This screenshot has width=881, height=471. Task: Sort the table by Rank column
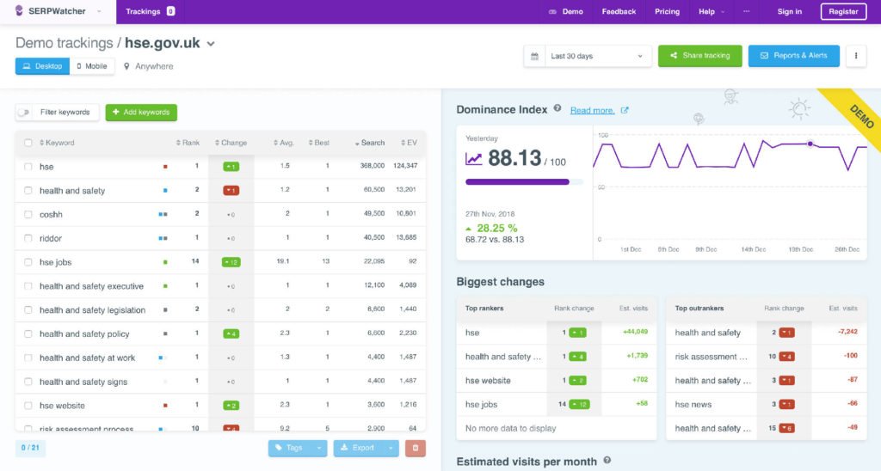click(x=188, y=143)
